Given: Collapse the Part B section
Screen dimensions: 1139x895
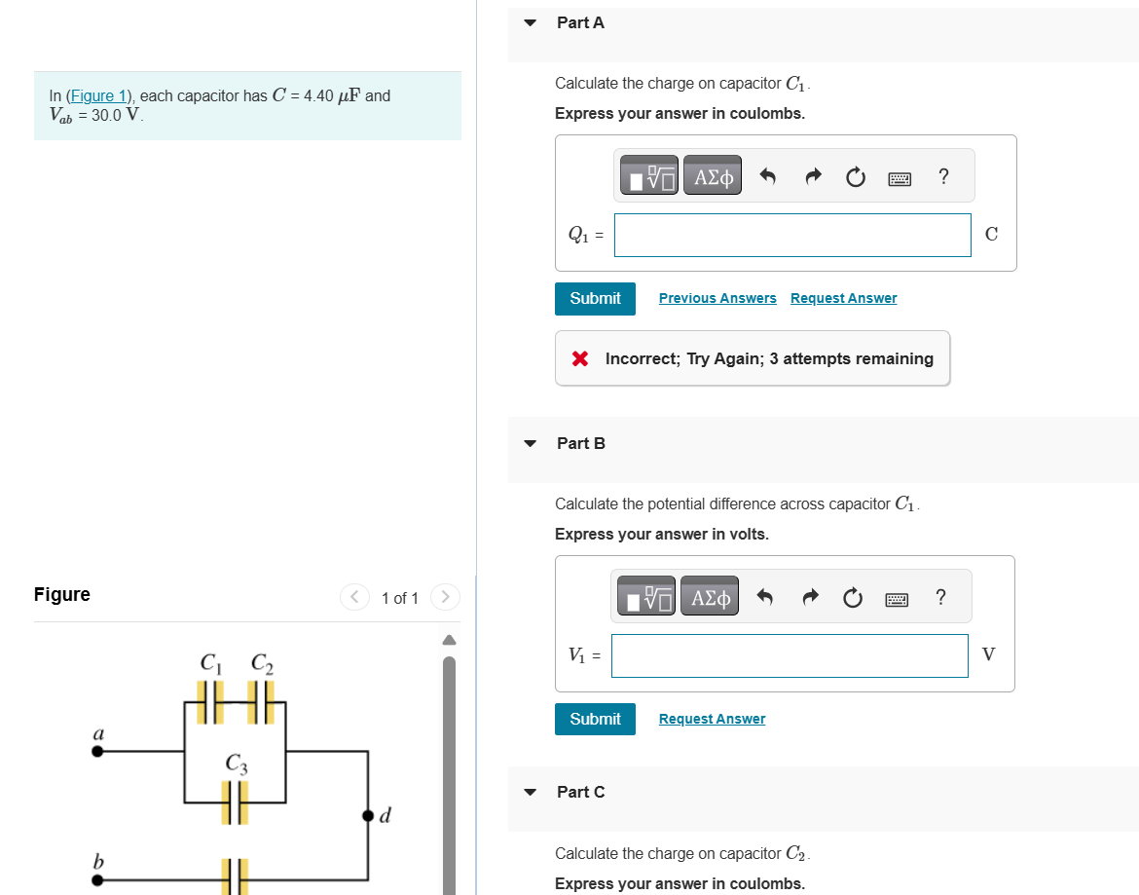Looking at the screenshot, I should coord(530,442).
